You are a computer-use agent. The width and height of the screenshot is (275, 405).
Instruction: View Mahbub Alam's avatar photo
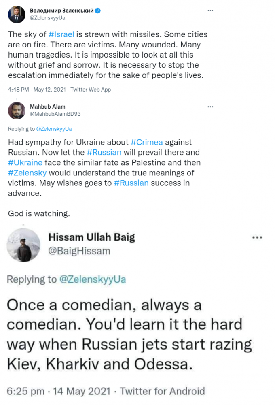(17, 111)
